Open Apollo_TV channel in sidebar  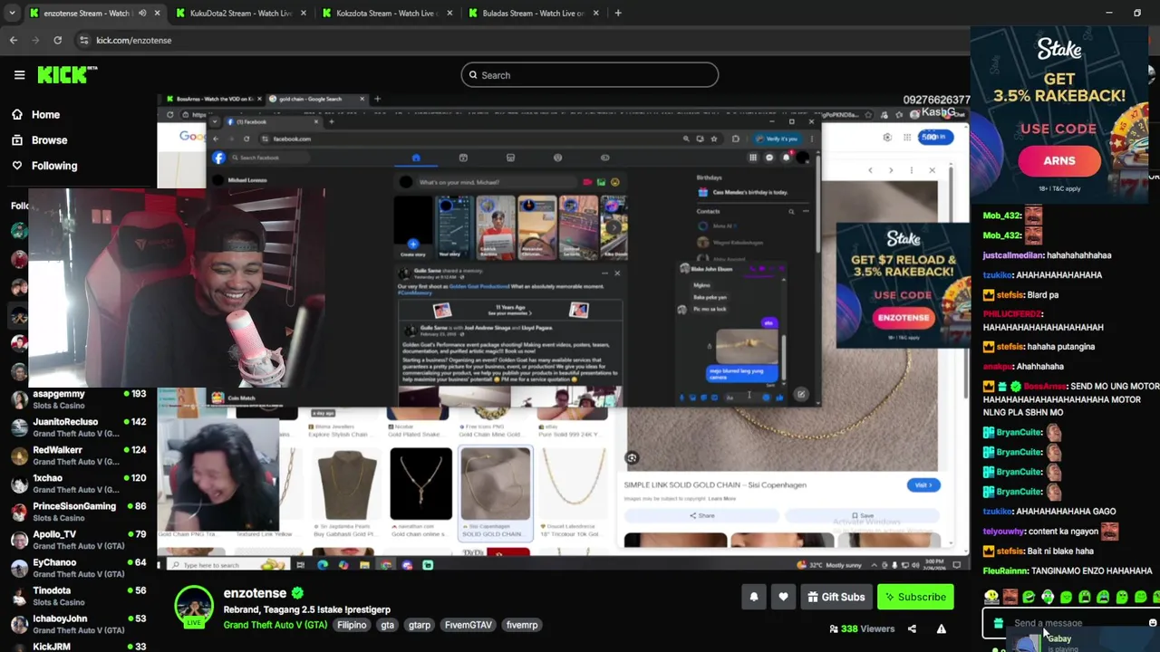78,540
